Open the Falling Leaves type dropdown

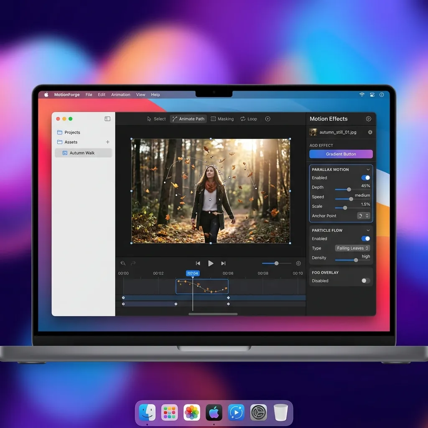tap(352, 248)
